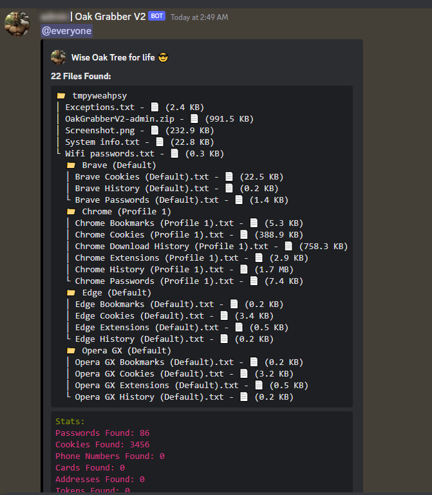The width and height of the screenshot is (432, 495).
Task: Select the Passwords Found: 86 line
Action: (x=102, y=433)
